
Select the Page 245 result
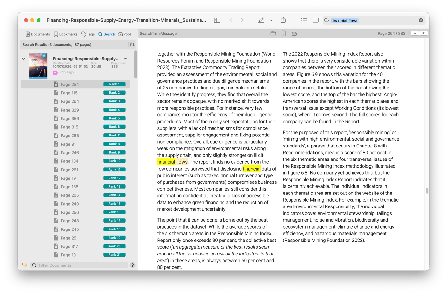click(x=75, y=229)
